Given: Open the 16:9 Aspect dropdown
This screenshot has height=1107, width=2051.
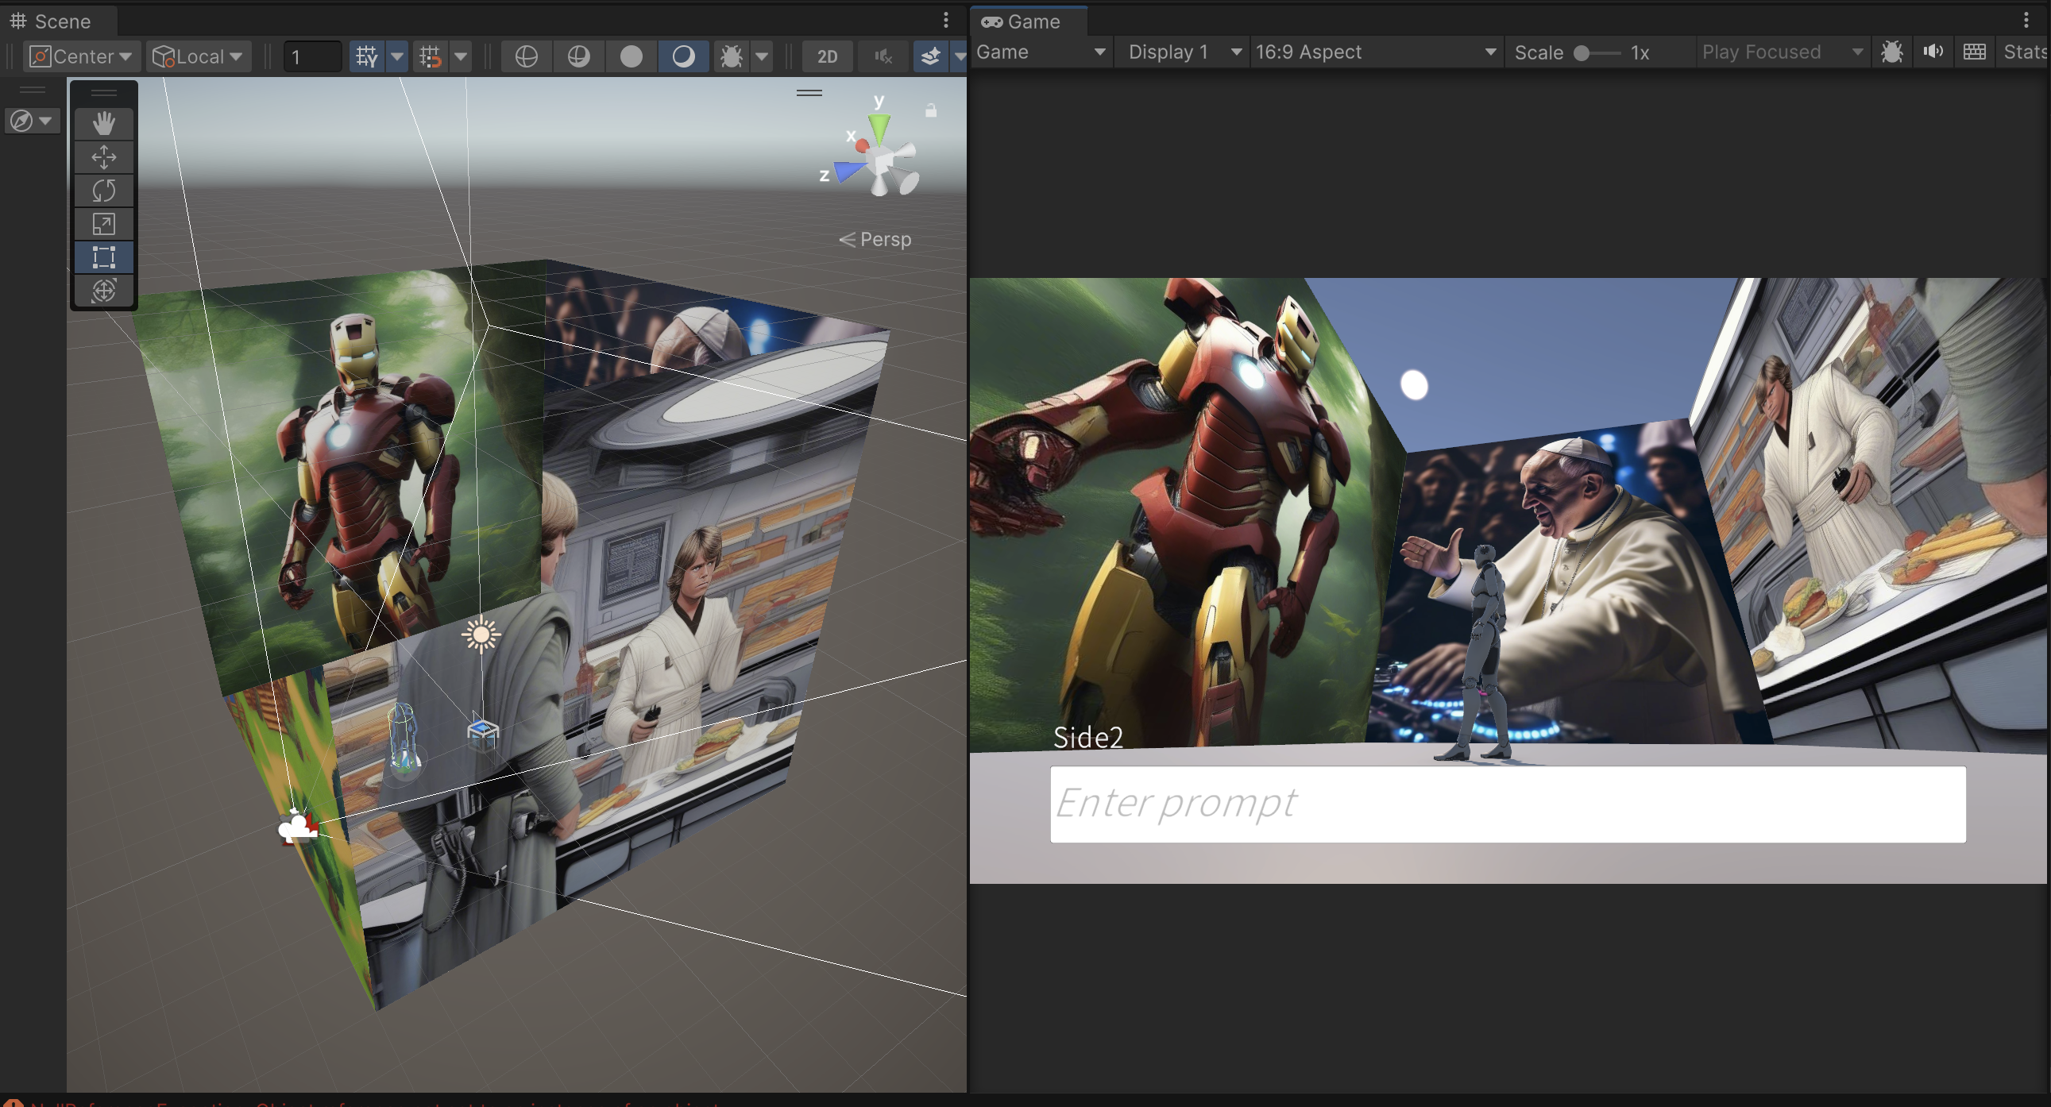Looking at the screenshot, I should pyautogui.click(x=1376, y=52).
